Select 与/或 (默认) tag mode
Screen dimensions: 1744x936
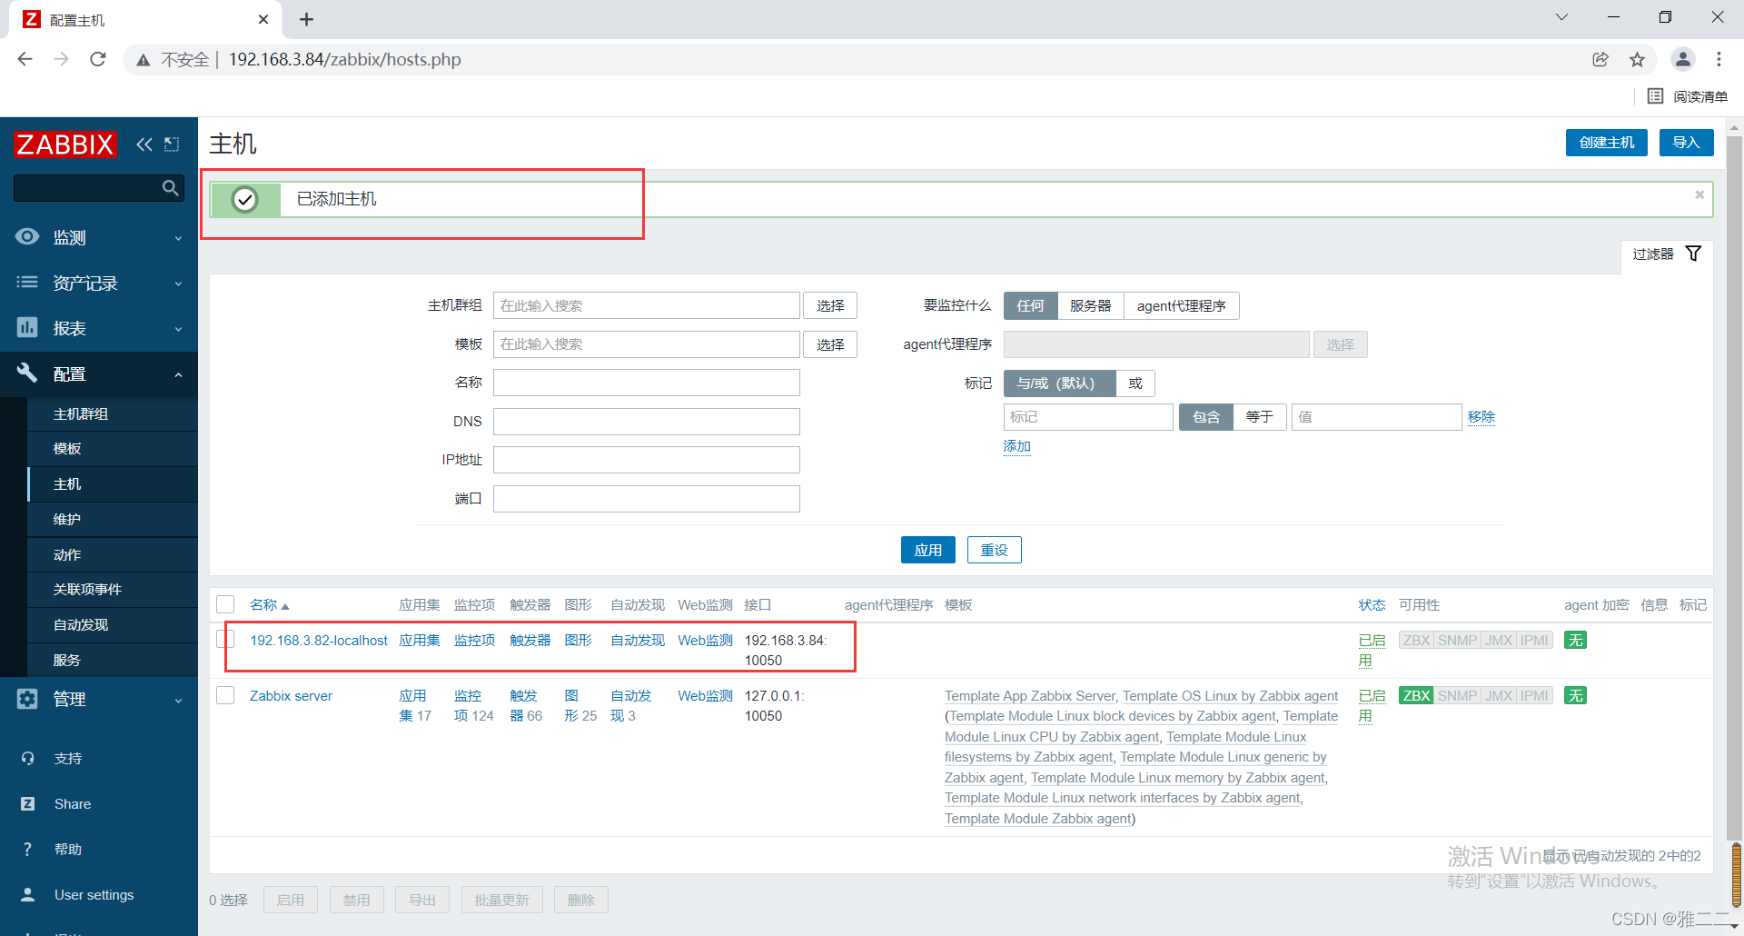(x=1059, y=383)
